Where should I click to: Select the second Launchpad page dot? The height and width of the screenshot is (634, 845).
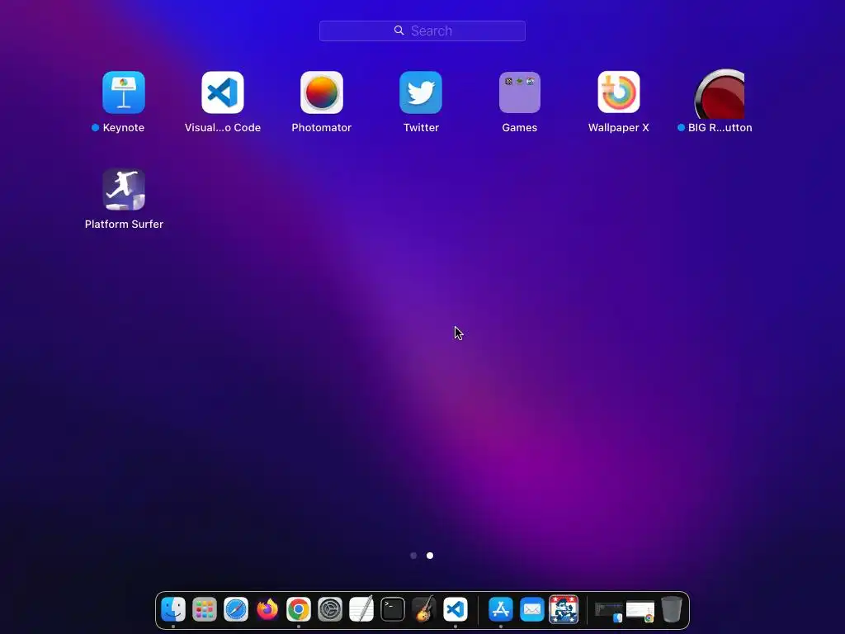pyautogui.click(x=430, y=556)
